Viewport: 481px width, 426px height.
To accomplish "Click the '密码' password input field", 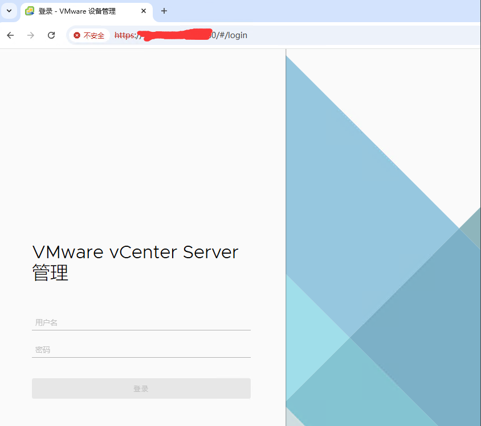I will [x=141, y=349].
